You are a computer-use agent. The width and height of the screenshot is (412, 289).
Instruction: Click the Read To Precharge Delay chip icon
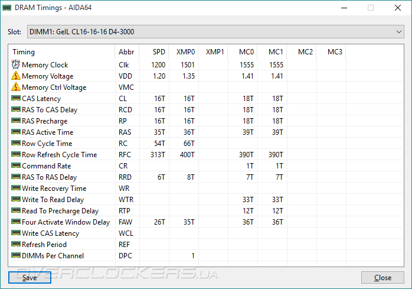[16, 210]
